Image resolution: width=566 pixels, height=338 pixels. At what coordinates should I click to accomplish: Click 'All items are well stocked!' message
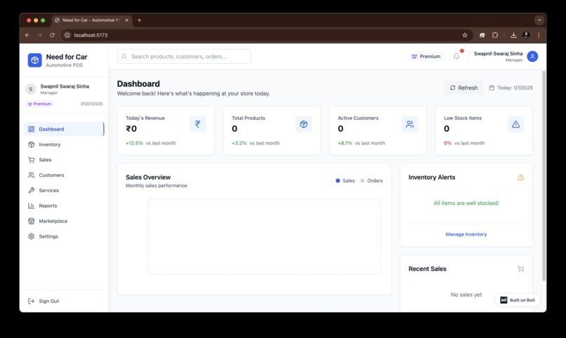[466, 203]
